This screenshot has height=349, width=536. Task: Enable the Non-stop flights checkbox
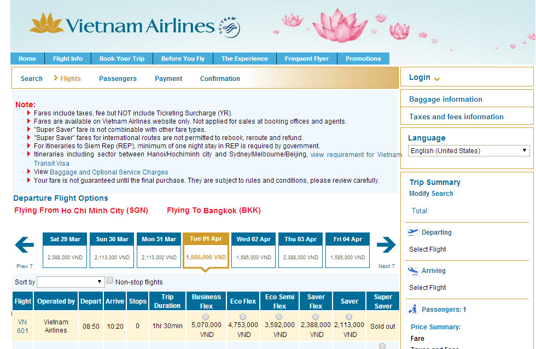pyautogui.click(x=110, y=280)
